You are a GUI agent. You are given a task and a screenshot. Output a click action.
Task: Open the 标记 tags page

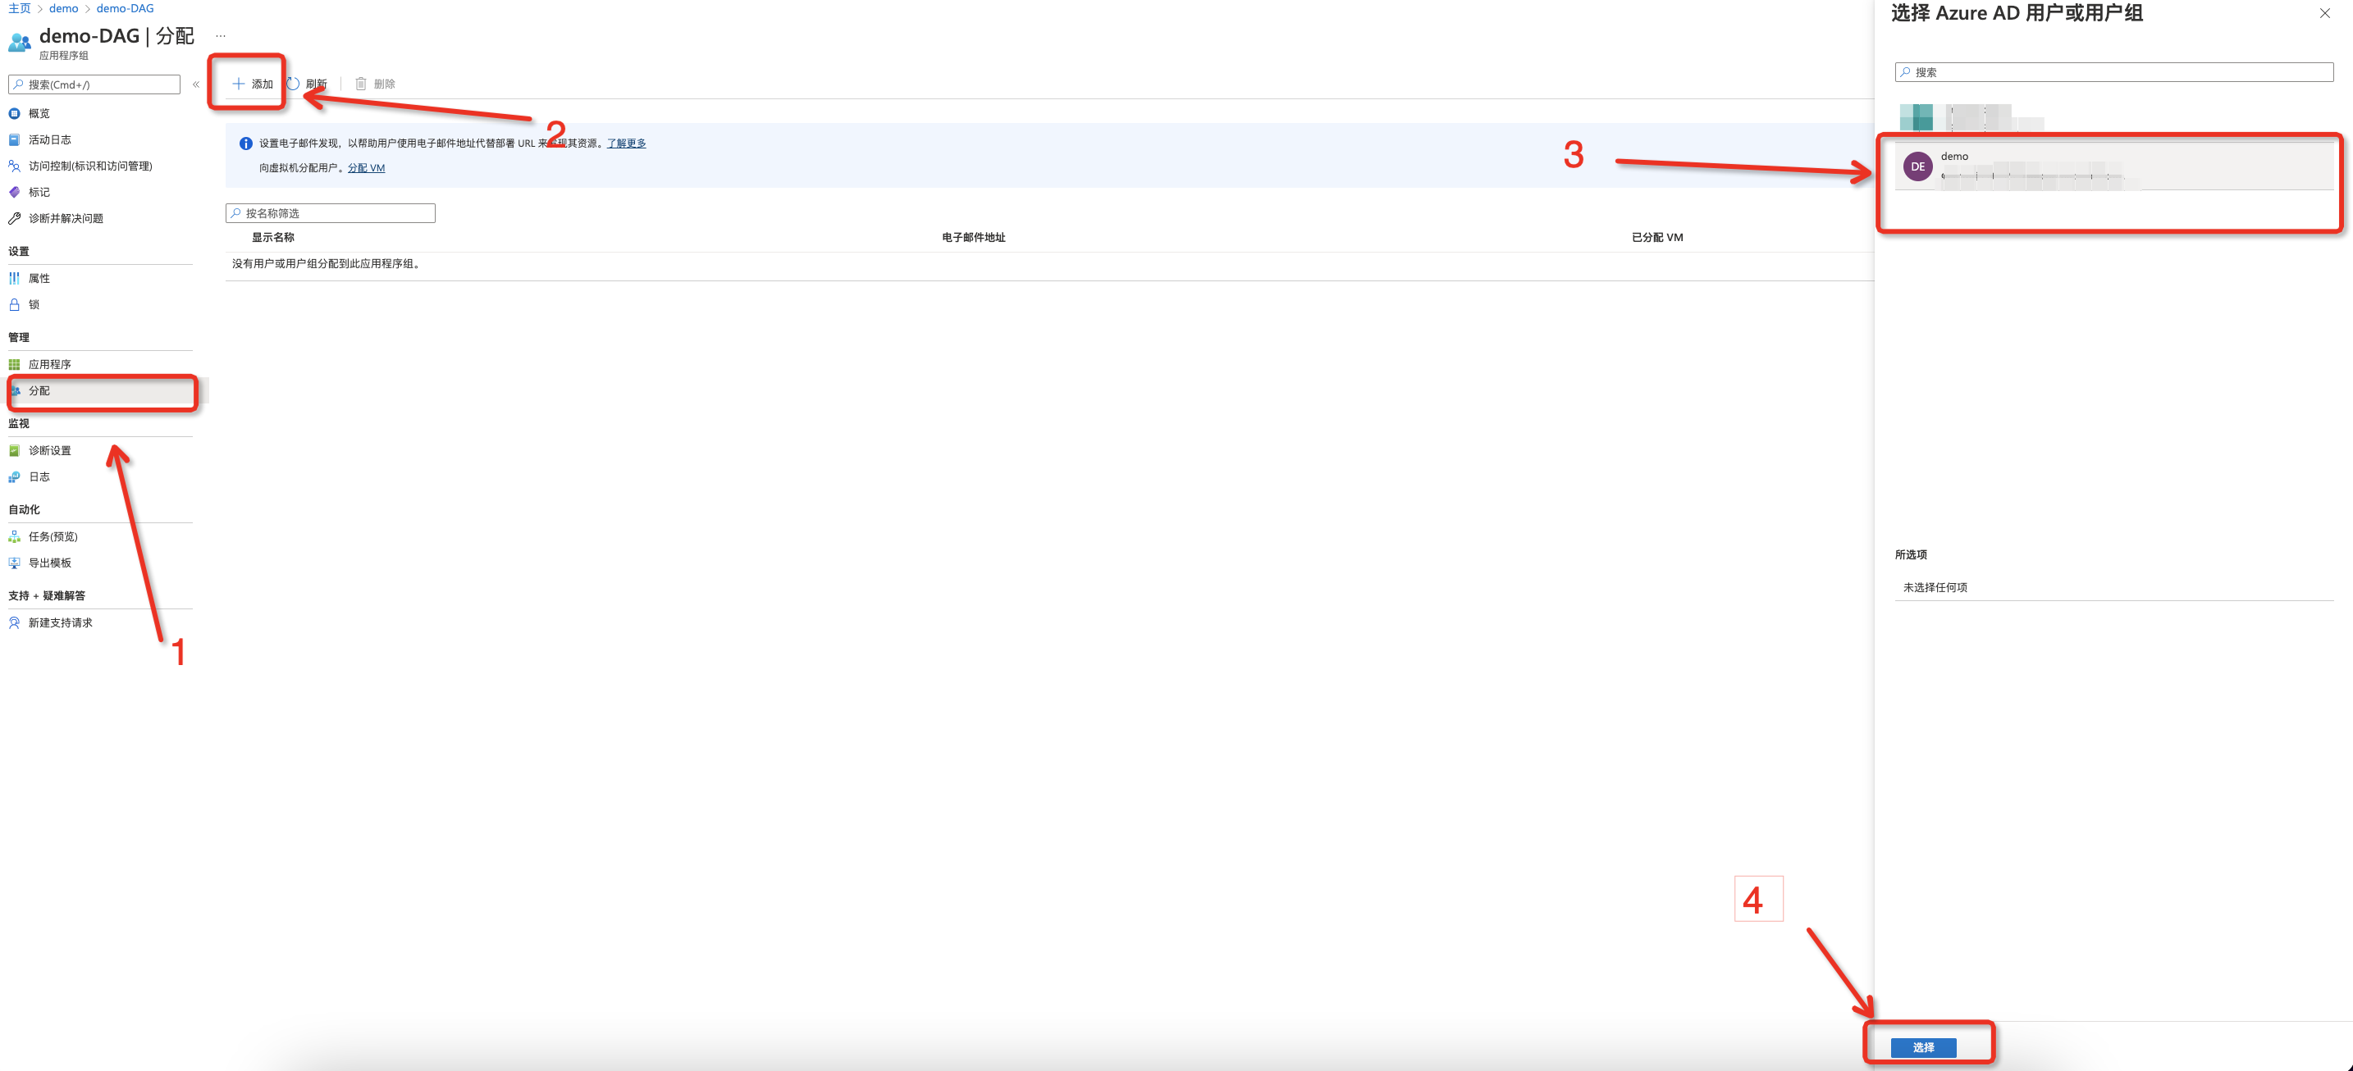tap(39, 192)
